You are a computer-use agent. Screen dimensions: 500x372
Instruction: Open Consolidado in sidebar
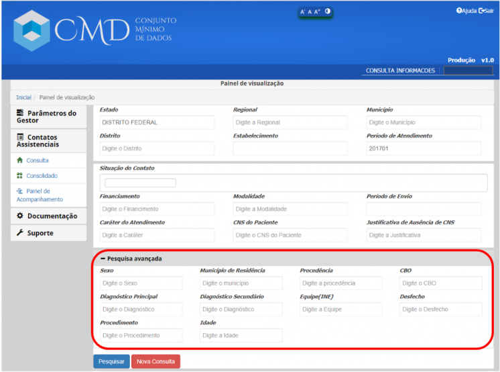pyautogui.click(x=42, y=176)
